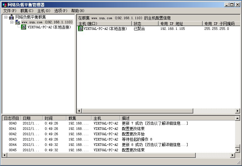Click the 专用 IP 地址 column header
The width and height of the screenshot is (242, 166).
pyautogui.click(x=181, y=24)
